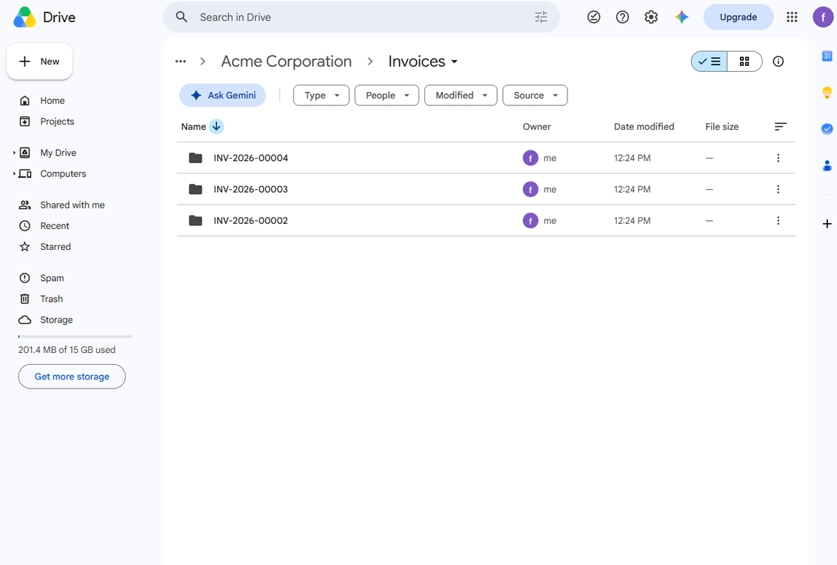This screenshot has width=837, height=565.
Task: Click 201.4 MB of 15 GB used text
Action: [67, 349]
